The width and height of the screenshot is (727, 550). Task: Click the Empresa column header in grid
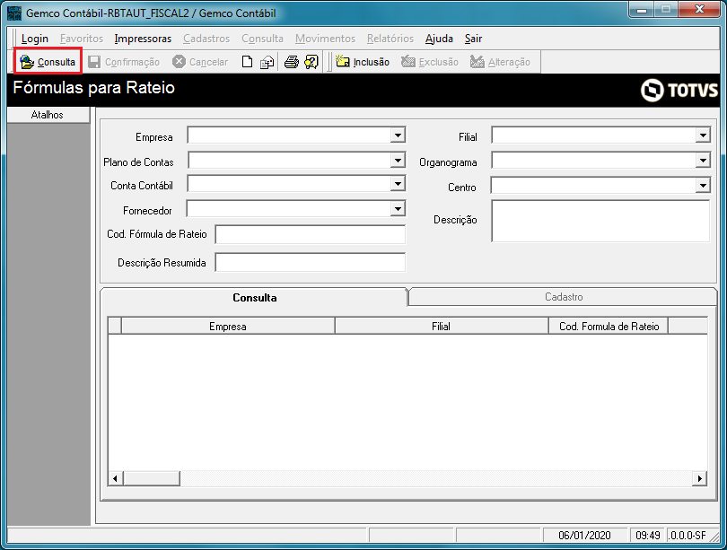tap(228, 327)
